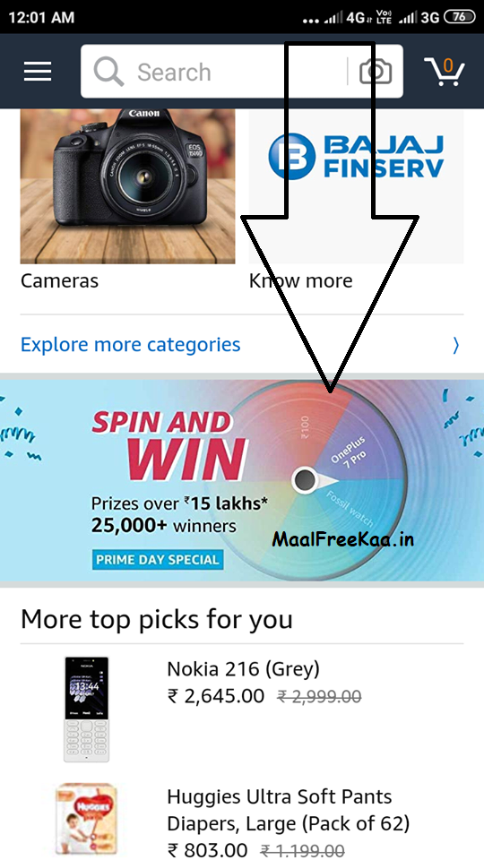Viewport: 484px width, 860px height.
Task: Expand Explore more categories chevron arrow
Action: point(455,345)
